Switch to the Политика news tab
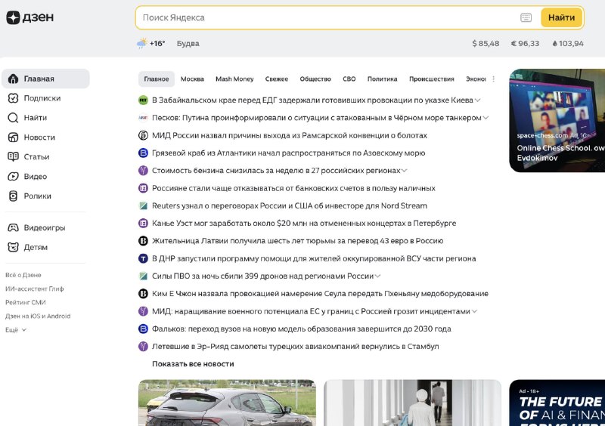Viewport: 605px width, 426px height. click(383, 79)
